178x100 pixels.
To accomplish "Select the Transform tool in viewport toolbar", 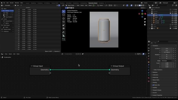I will click(x=64, y=28).
